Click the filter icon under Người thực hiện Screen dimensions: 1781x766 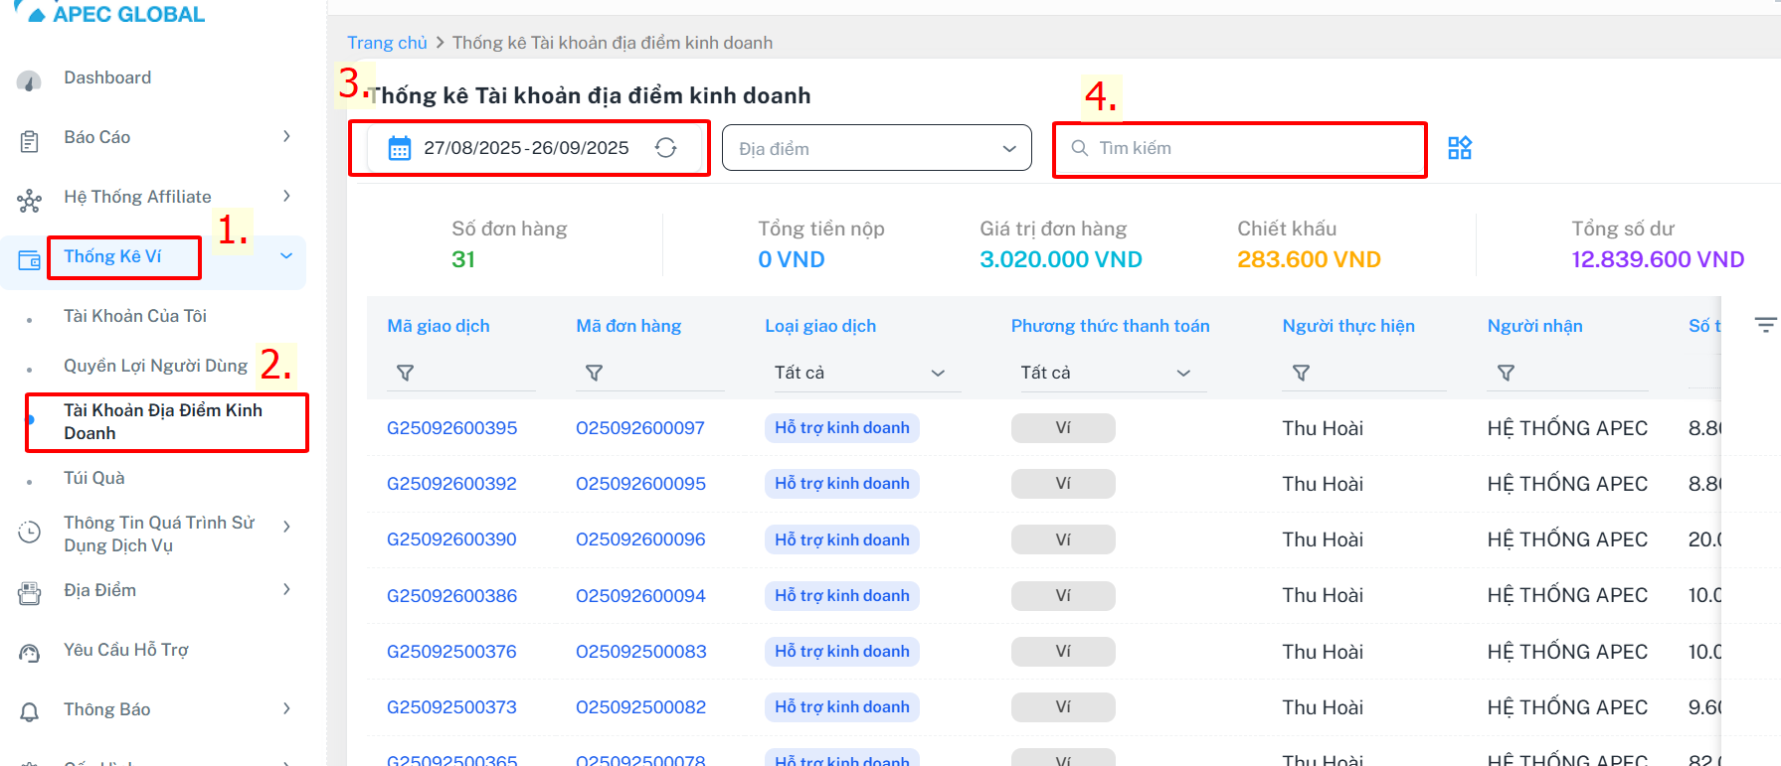[1300, 373]
